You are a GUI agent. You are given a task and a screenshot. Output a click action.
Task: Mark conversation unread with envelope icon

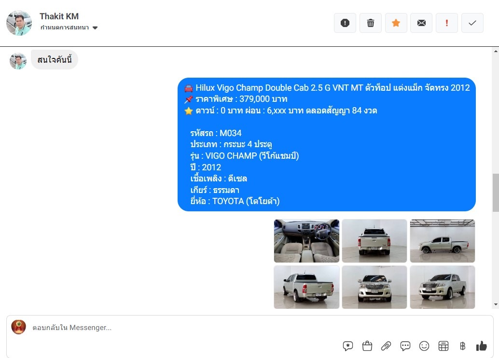tap(421, 23)
